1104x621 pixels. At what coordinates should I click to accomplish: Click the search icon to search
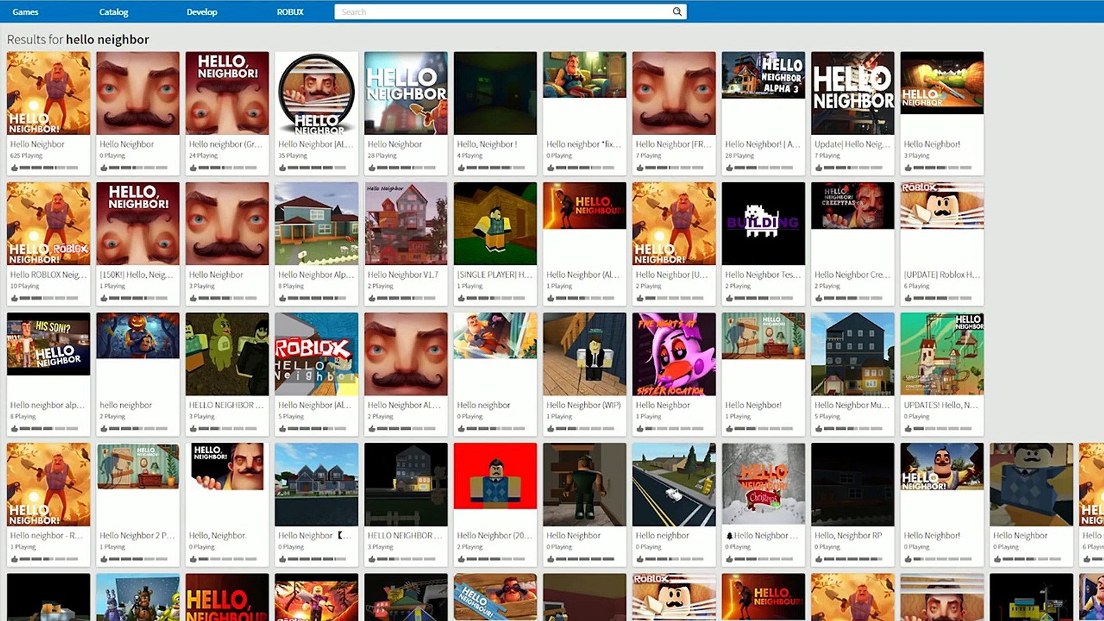tap(676, 11)
